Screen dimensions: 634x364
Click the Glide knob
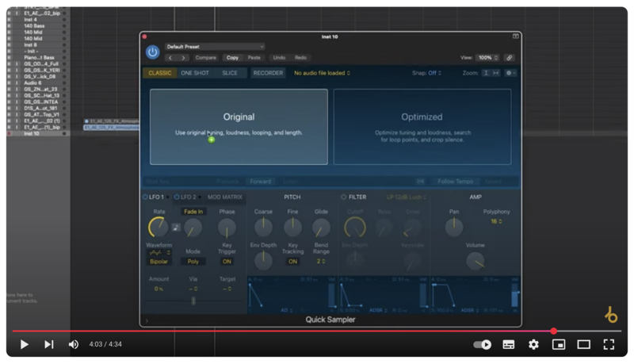pos(322,228)
